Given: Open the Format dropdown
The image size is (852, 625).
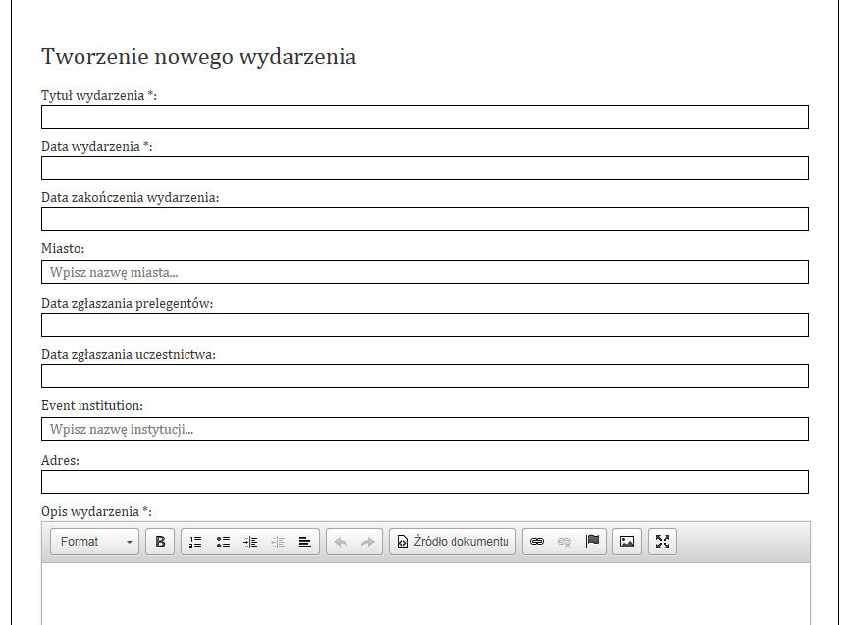Looking at the screenshot, I should click(x=96, y=542).
